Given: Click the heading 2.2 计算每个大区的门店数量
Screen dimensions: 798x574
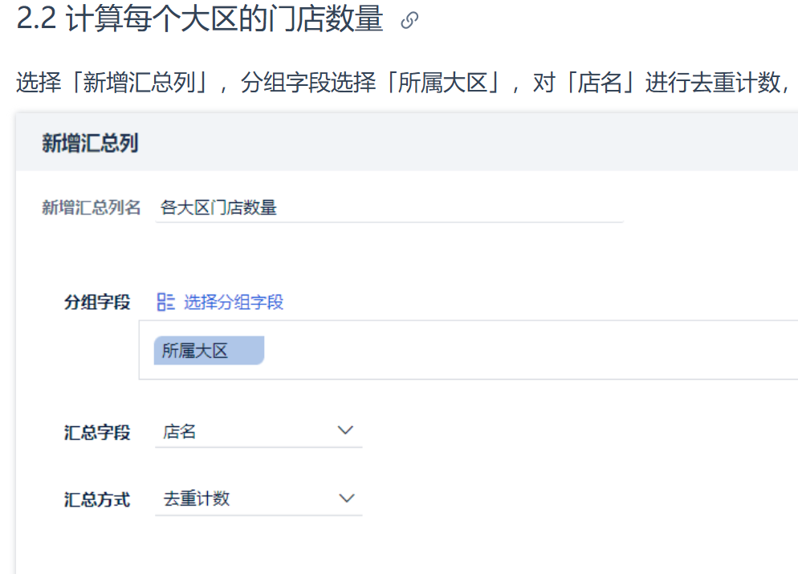Looking at the screenshot, I should pyautogui.click(x=199, y=18).
